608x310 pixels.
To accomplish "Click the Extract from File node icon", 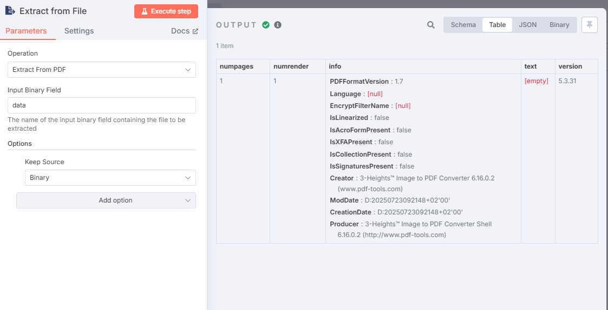I will 10,11.
